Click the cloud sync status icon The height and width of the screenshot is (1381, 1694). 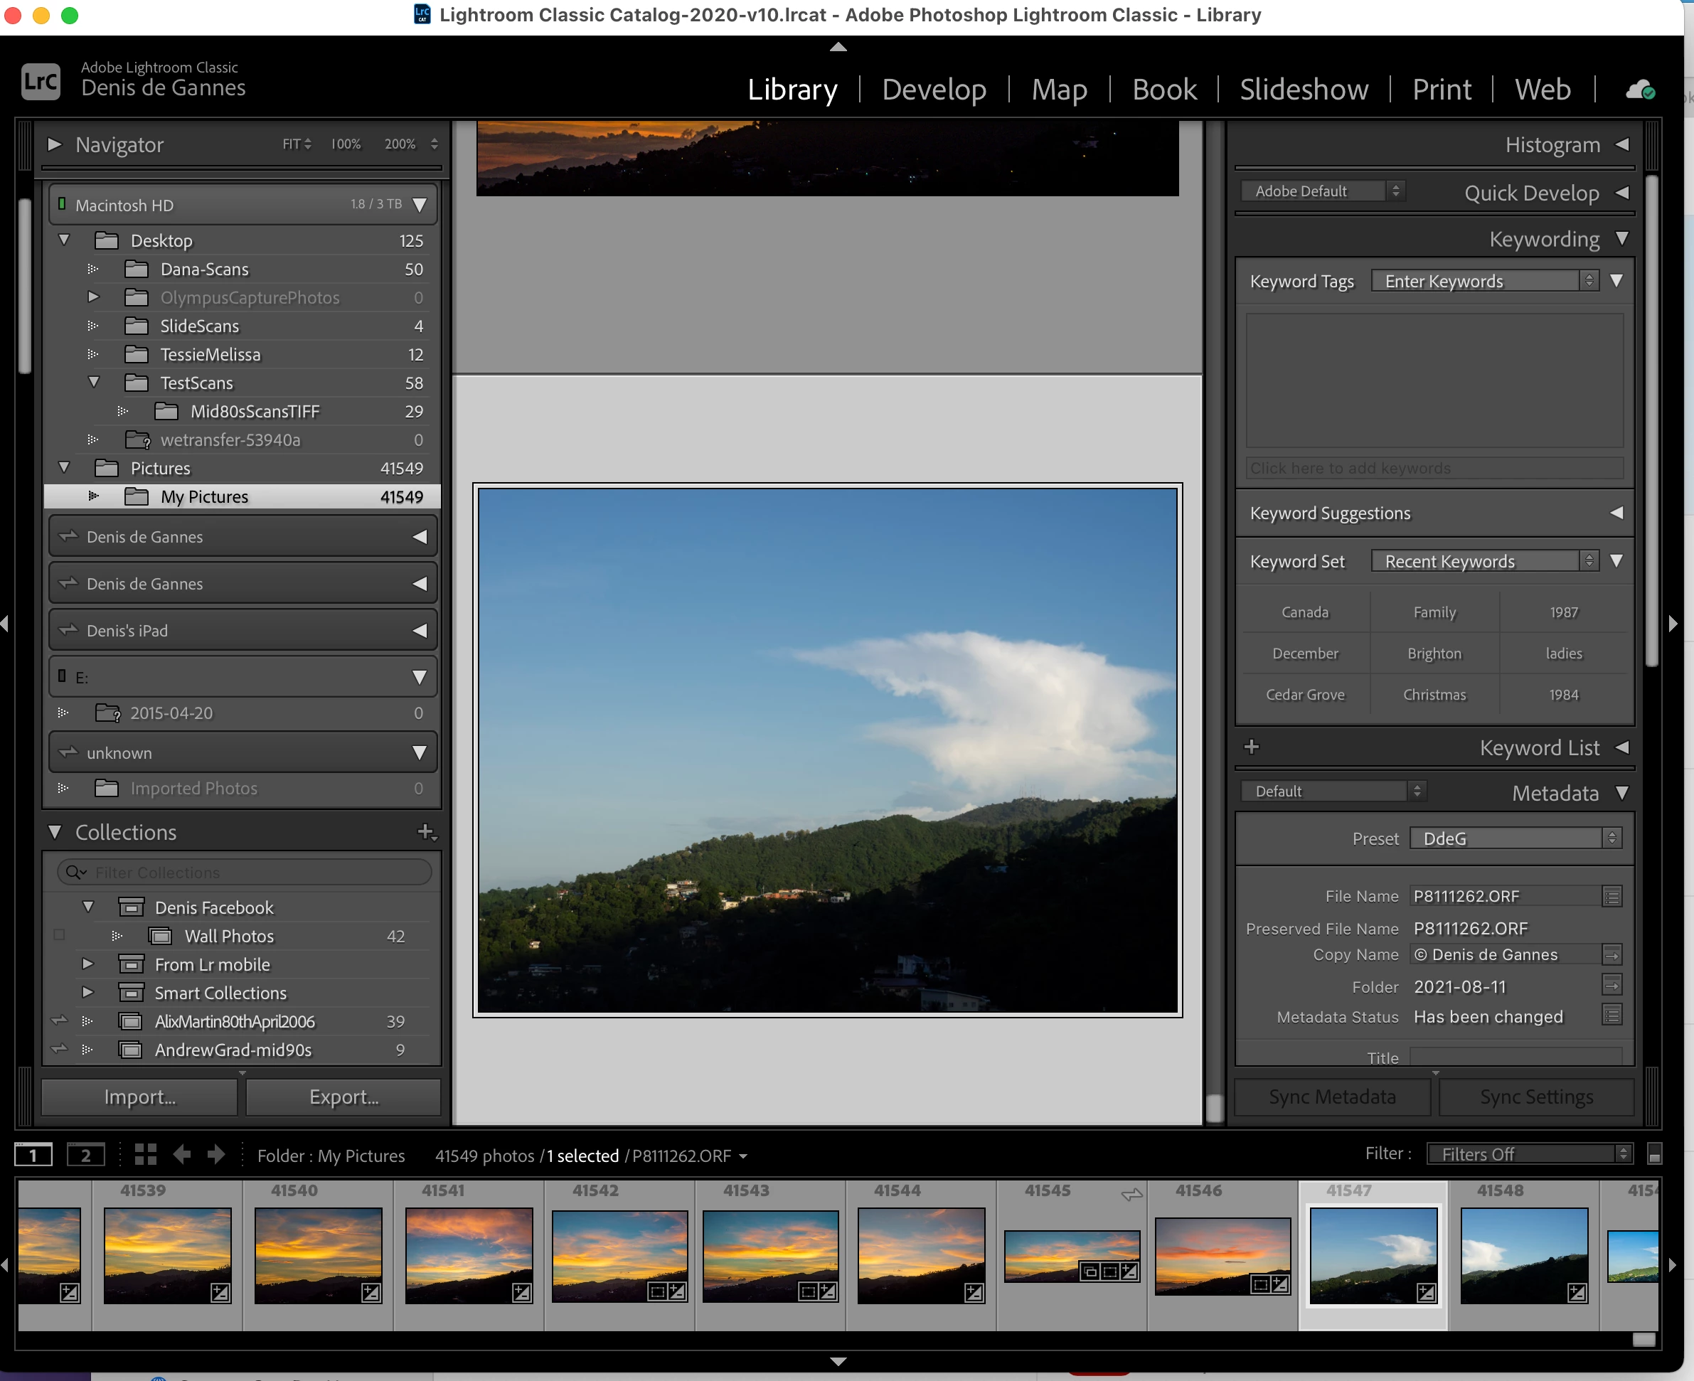(1640, 90)
